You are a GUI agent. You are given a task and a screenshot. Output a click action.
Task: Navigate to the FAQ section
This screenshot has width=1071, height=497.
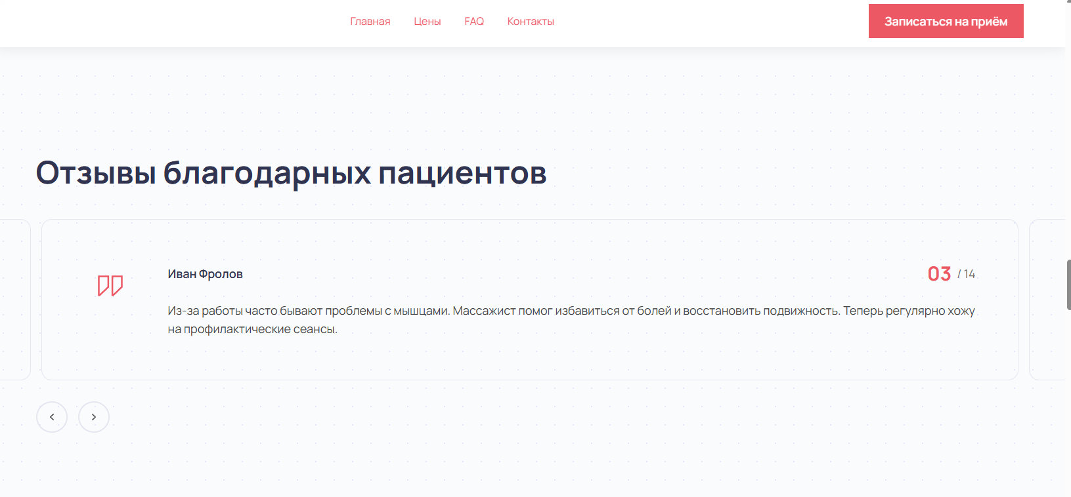pyautogui.click(x=473, y=22)
